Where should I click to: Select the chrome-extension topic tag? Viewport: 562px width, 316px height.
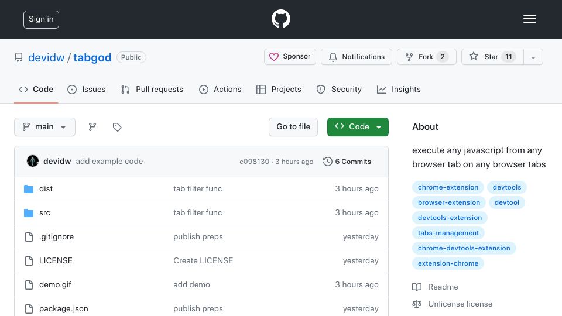click(448, 187)
